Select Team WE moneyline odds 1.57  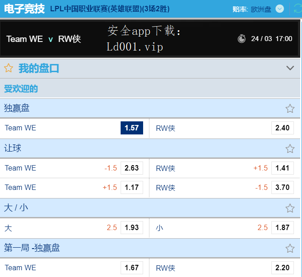coord(132,128)
